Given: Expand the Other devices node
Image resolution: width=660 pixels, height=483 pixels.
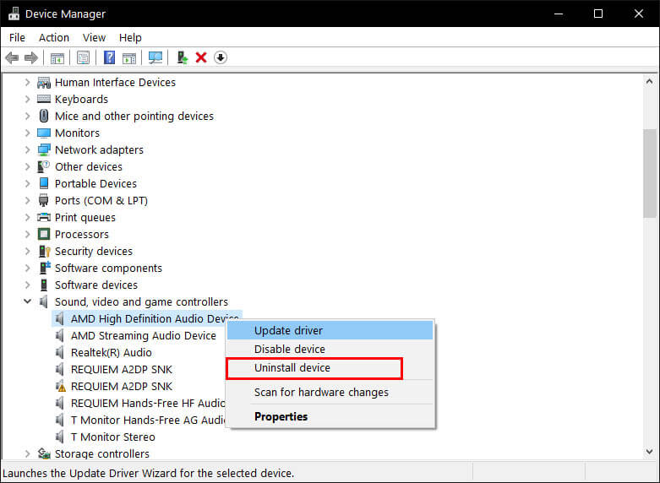Looking at the screenshot, I should click(x=27, y=166).
